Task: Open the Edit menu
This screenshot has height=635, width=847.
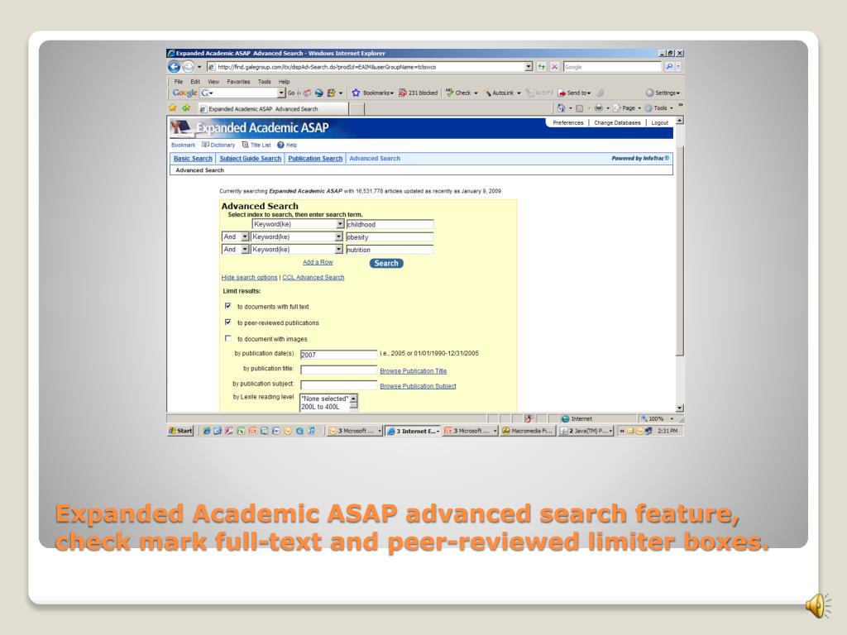Action: click(x=195, y=82)
